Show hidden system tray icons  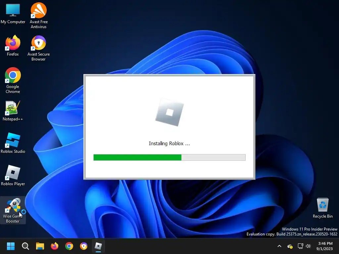click(x=279, y=246)
